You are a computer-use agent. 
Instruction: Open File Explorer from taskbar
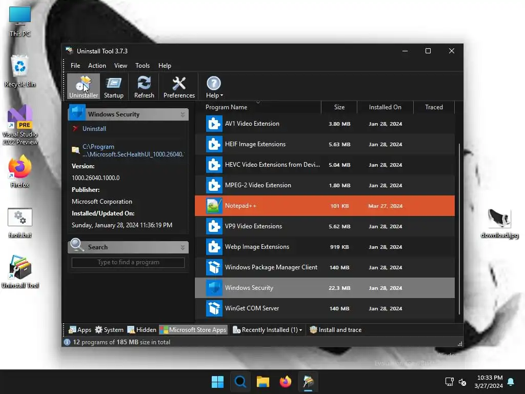pos(263,382)
